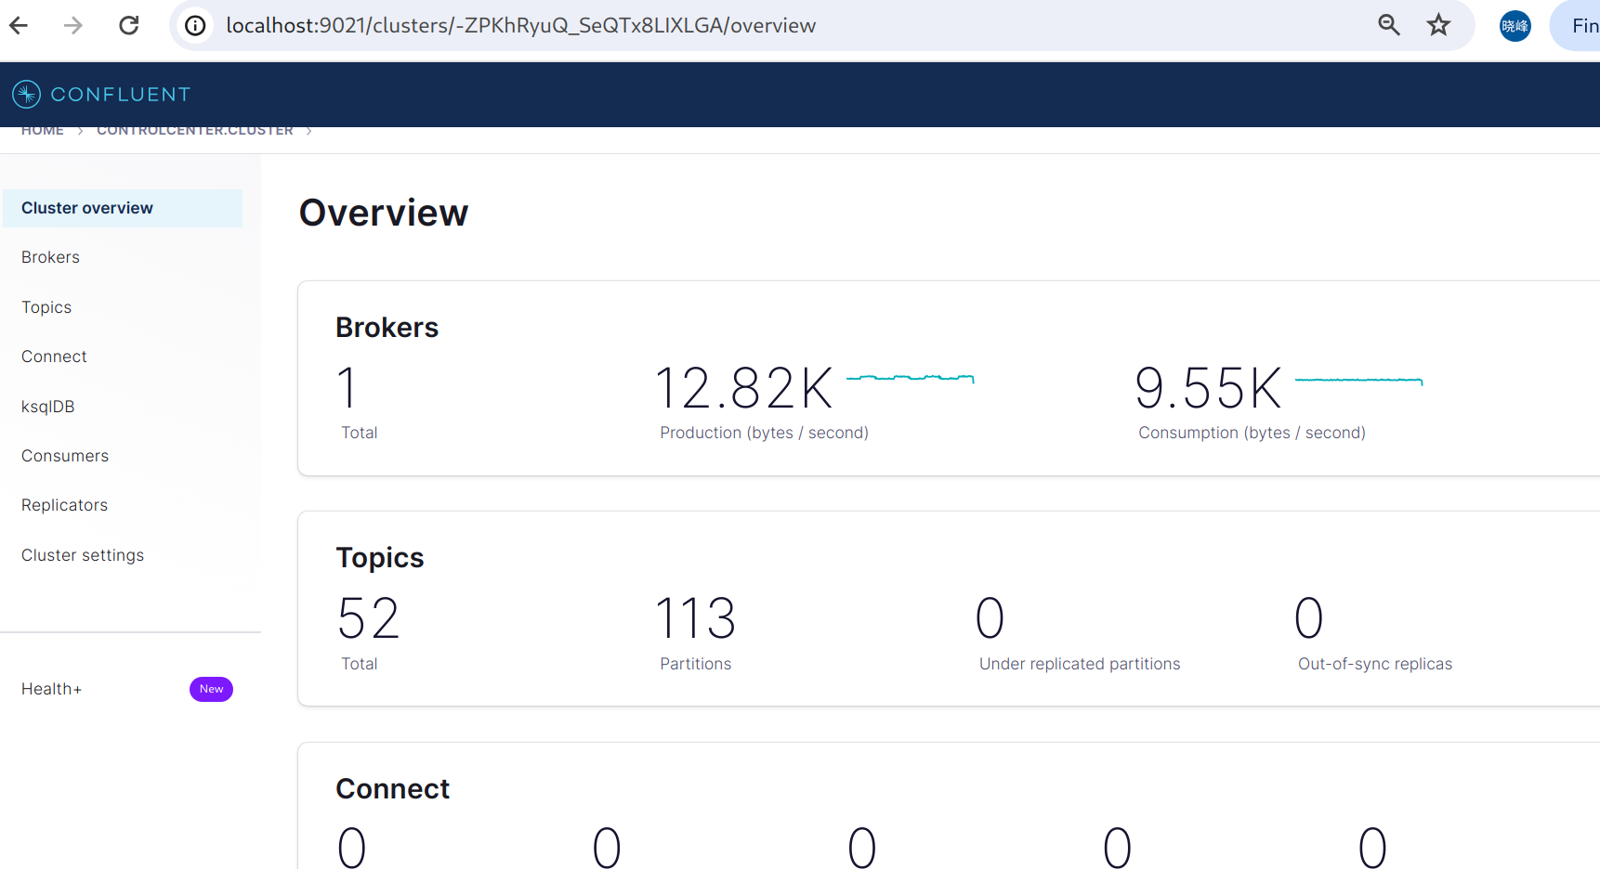The width and height of the screenshot is (1600, 869).
Task: Click the consumption sparkline chart
Action: point(1358,380)
